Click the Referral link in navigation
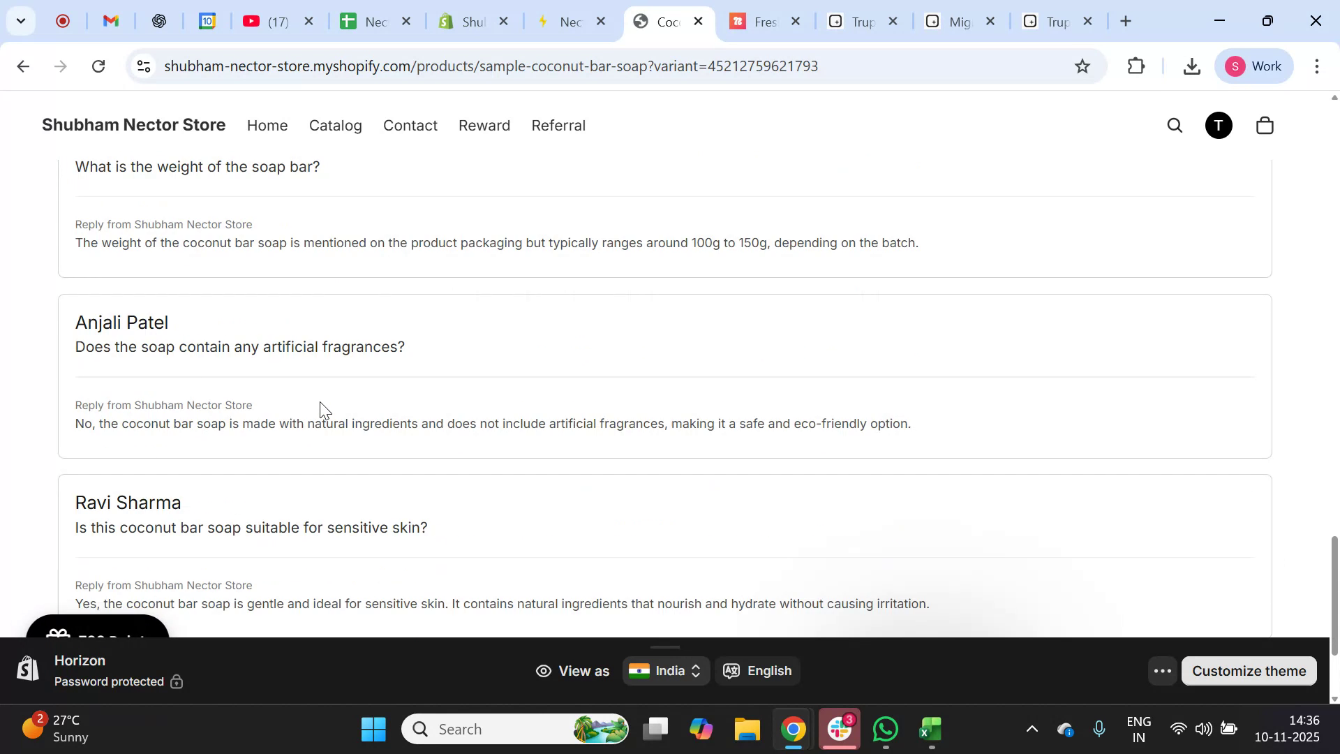 click(558, 126)
